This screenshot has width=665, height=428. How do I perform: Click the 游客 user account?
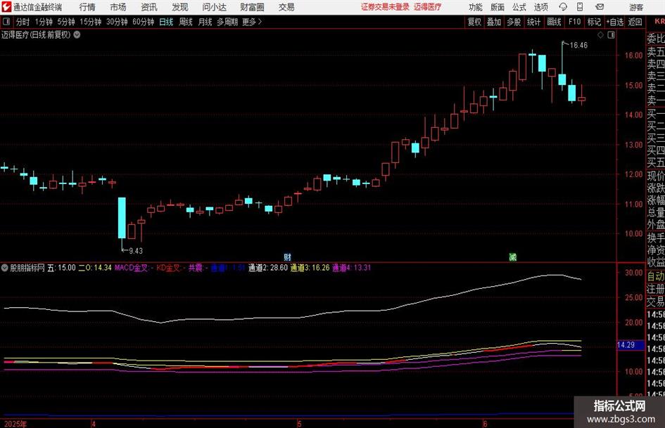[x=636, y=7]
